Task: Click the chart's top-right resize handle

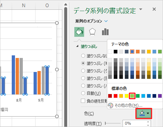Action: tap(57, 23)
